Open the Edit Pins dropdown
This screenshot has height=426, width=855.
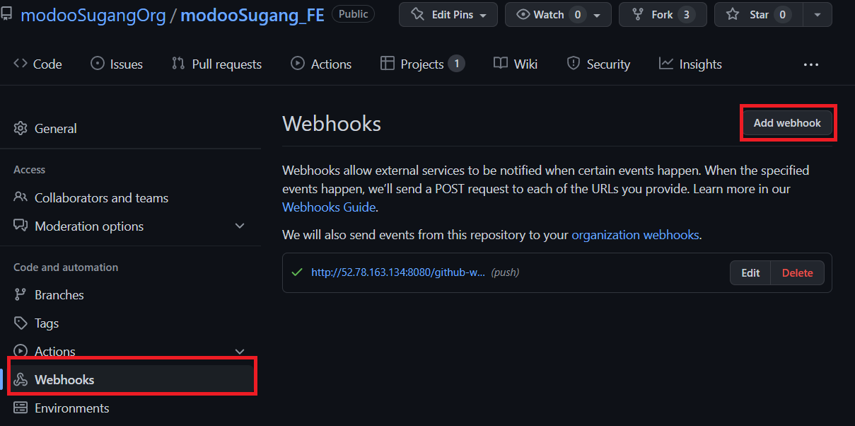[x=448, y=14]
